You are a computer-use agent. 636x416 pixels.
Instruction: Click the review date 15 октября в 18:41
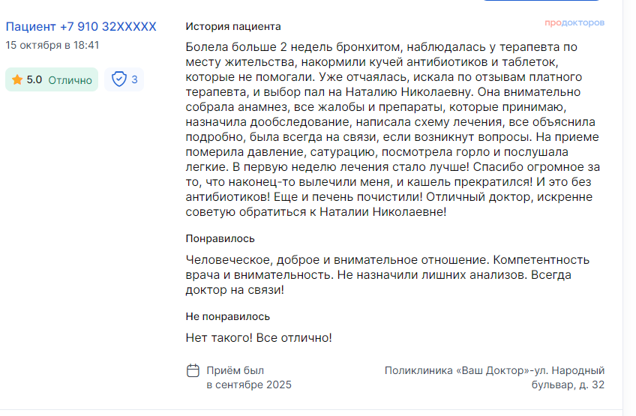tap(52, 45)
